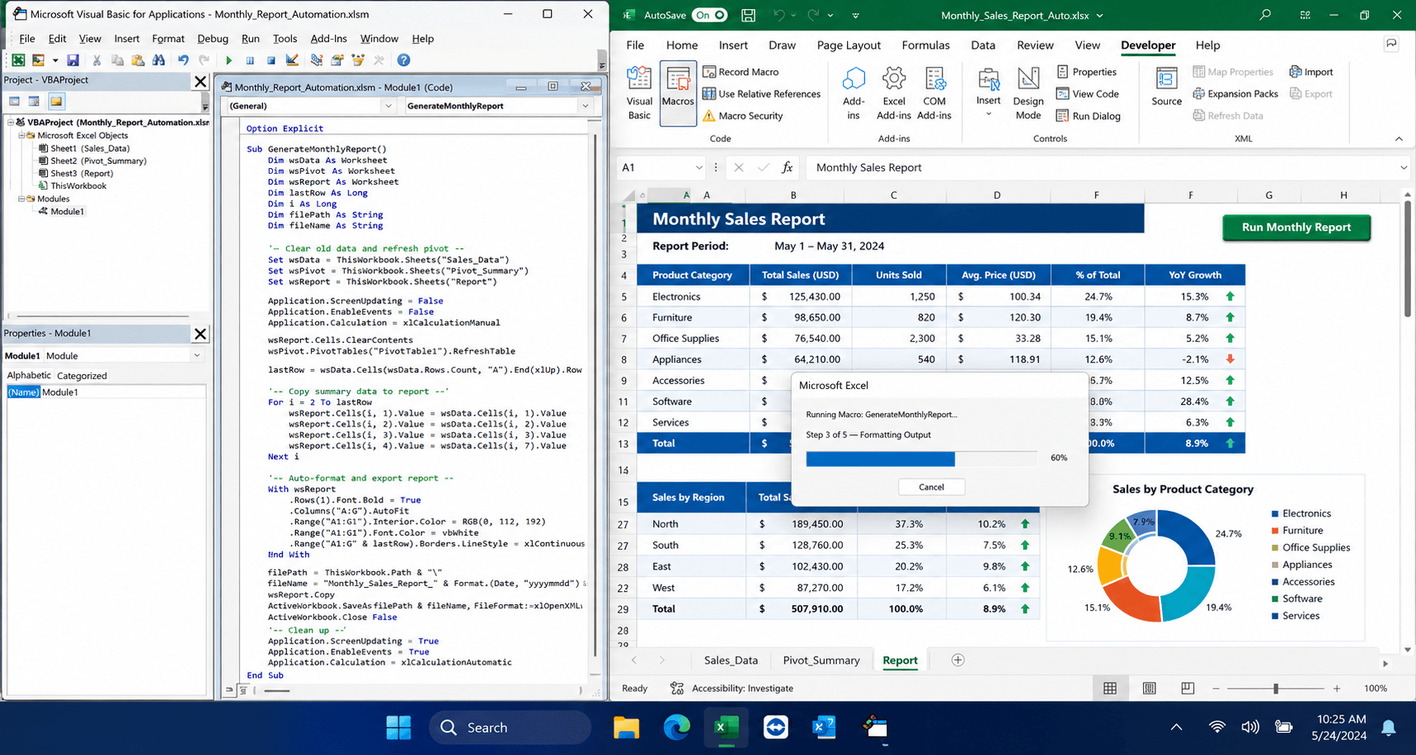1416x755 pixels.
Task: Click the zoom slider handle
Action: (x=1276, y=688)
